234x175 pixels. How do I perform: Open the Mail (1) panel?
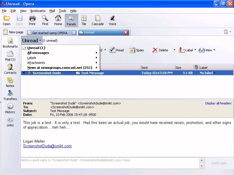[10, 56]
